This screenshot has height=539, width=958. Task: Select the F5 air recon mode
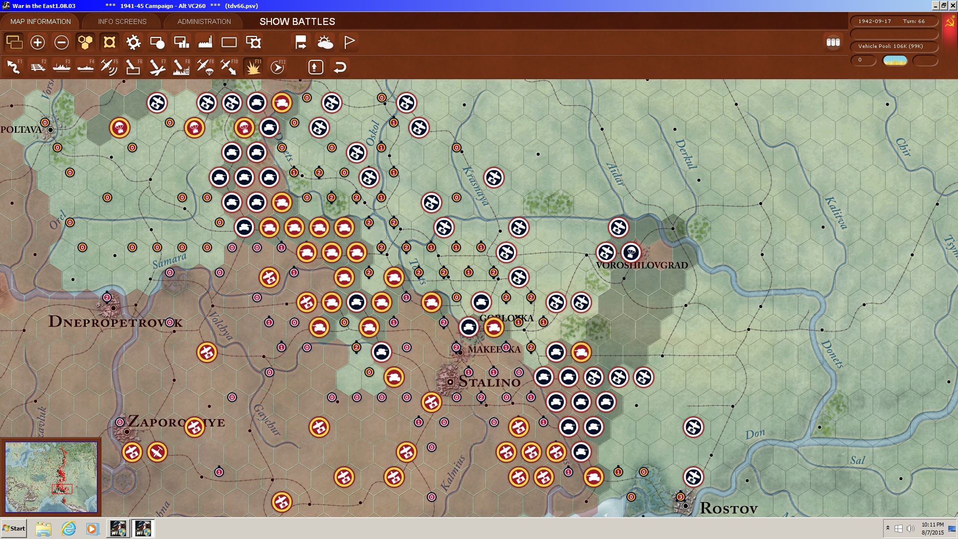[x=109, y=67]
